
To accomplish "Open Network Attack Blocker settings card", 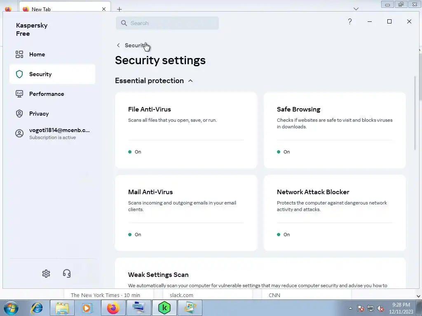I will [x=335, y=213].
